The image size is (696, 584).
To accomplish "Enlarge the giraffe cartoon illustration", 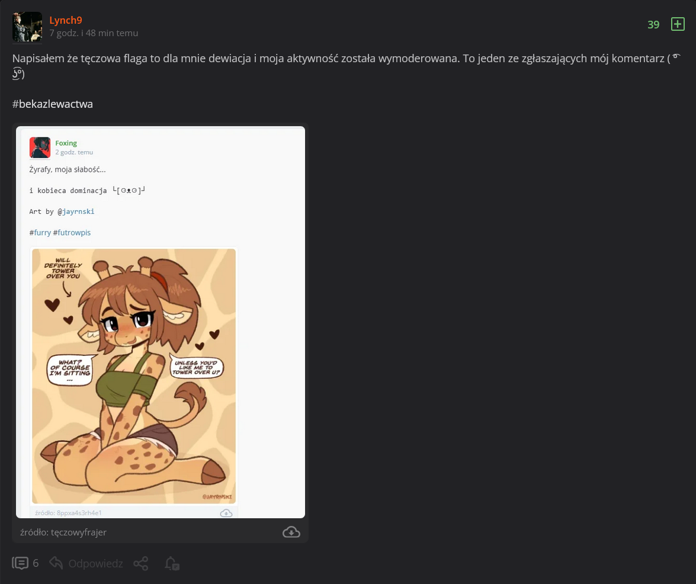I will pyautogui.click(x=134, y=376).
